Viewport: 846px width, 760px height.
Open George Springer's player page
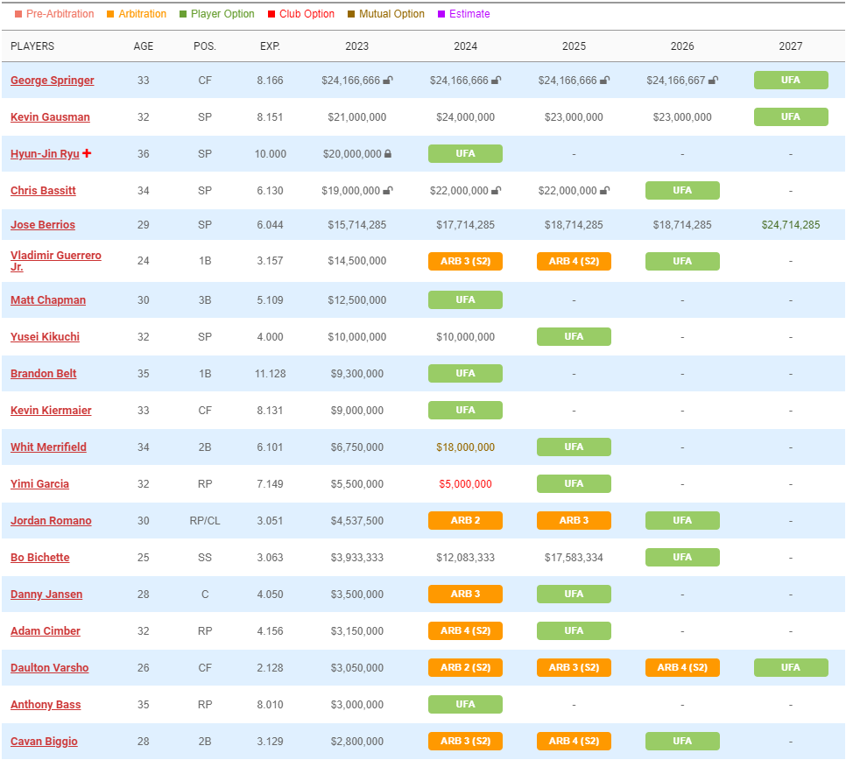(x=53, y=81)
